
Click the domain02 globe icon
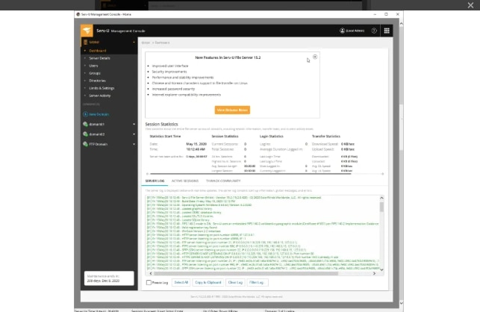pos(85,134)
